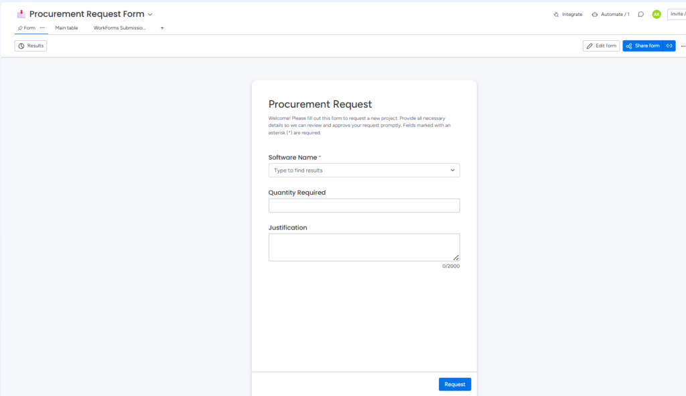
Task: Copy form link via link icon
Action: coord(669,45)
